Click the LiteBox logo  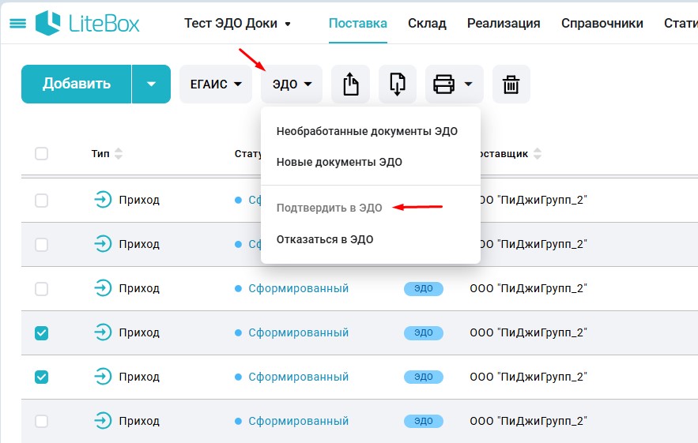tap(88, 23)
